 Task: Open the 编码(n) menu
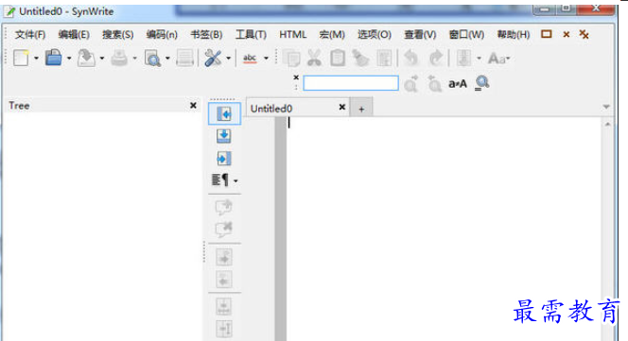coord(162,35)
